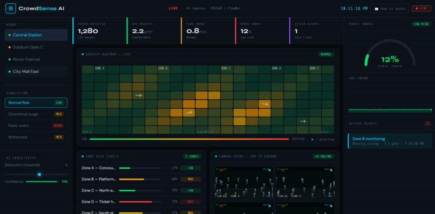This screenshot has width=435, height=214.
Task: Select Central Station venue
Action: pyautogui.click(x=36, y=35)
